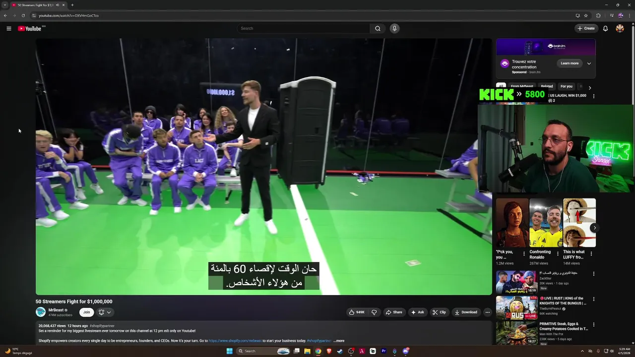Click the Share button
The width and height of the screenshot is (635, 357).
(394, 312)
